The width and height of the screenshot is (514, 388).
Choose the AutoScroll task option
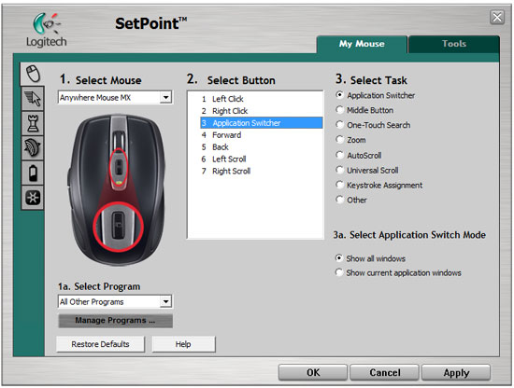(x=340, y=155)
